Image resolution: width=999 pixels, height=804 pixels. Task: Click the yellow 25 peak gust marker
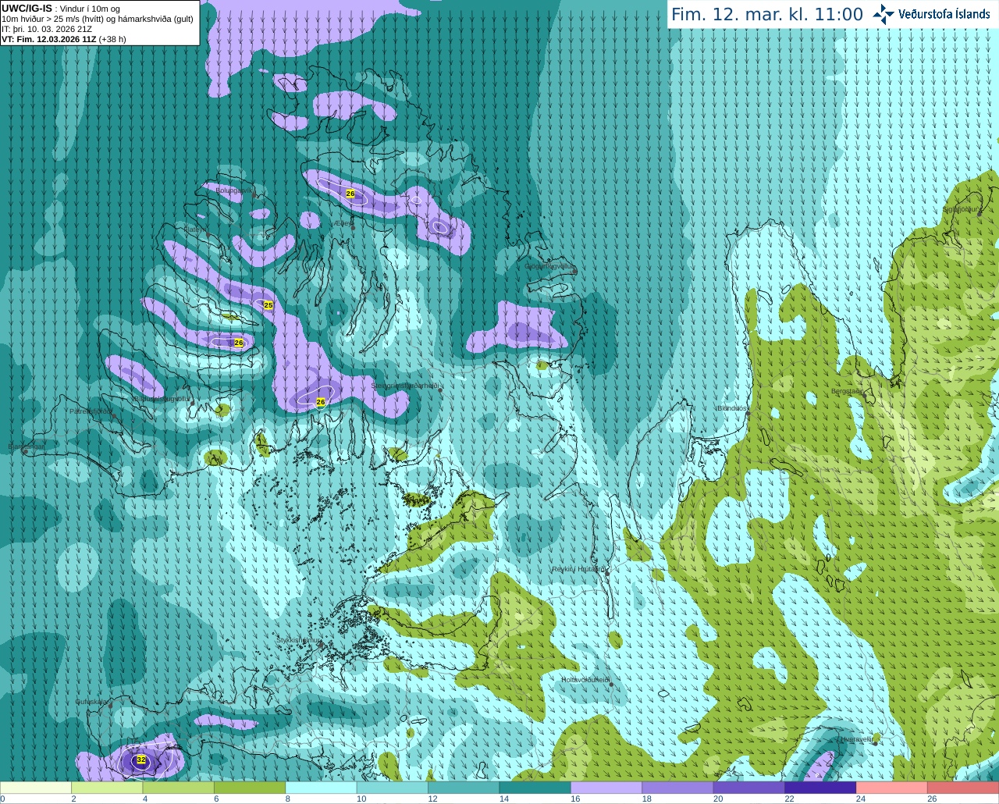click(x=268, y=305)
